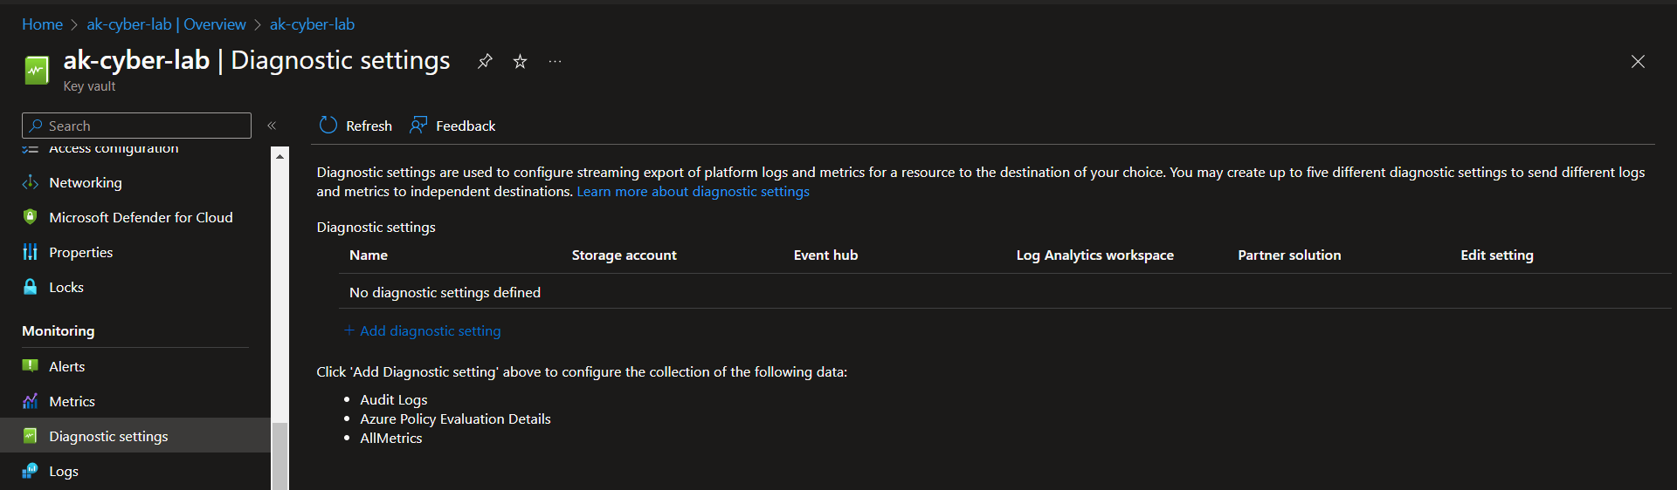Viewport: 1677px width, 490px height.
Task: Click the Properties bars icon
Action: (31, 252)
